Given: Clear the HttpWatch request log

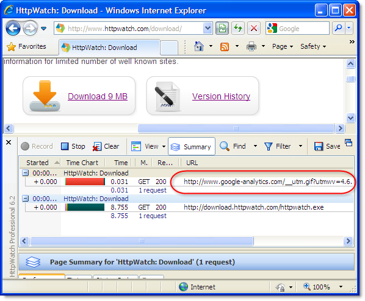Looking at the screenshot, I should click(106, 146).
